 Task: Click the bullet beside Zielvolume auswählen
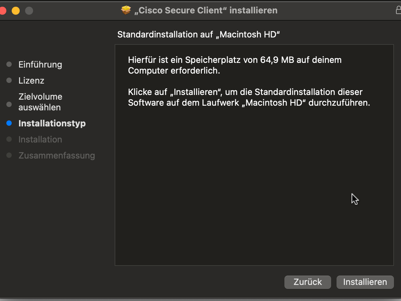pos(9,104)
